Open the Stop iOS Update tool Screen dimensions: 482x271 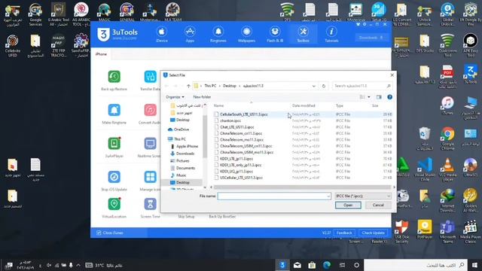[114, 181]
